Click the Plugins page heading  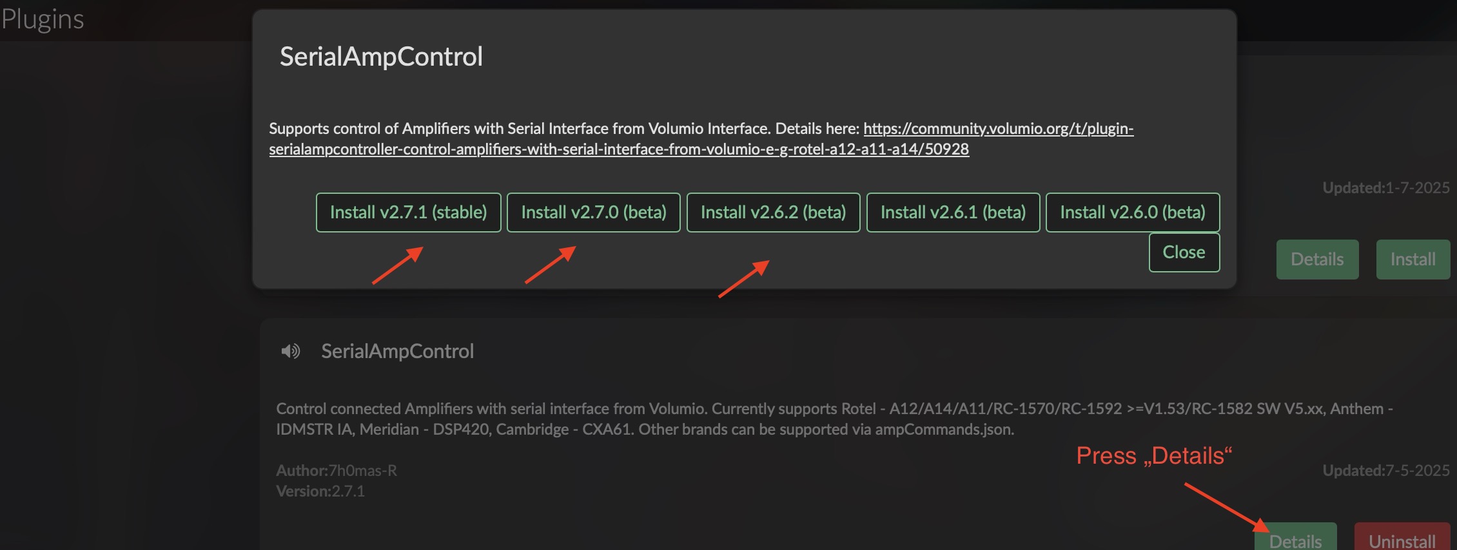43,19
